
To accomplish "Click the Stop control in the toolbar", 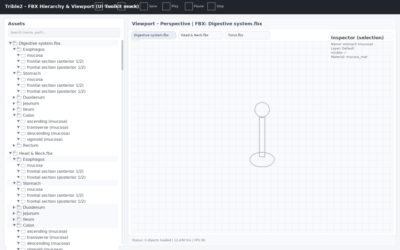I will click(x=211, y=6).
